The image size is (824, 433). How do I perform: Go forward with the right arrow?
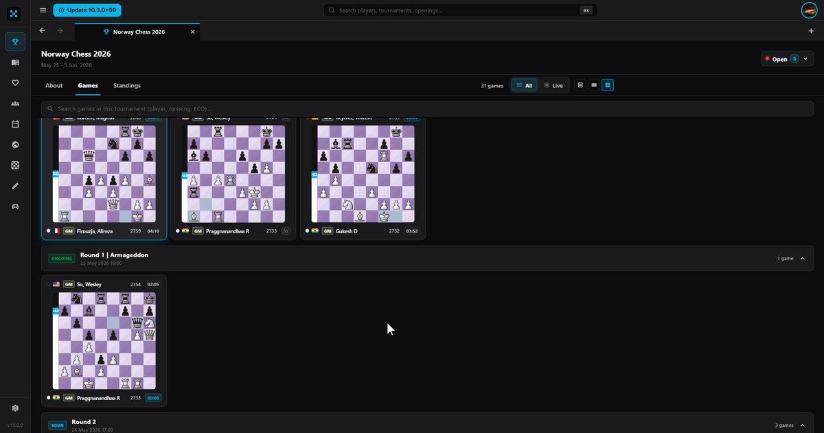(60, 31)
